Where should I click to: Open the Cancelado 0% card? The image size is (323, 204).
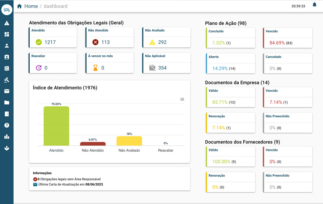[288, 63]
